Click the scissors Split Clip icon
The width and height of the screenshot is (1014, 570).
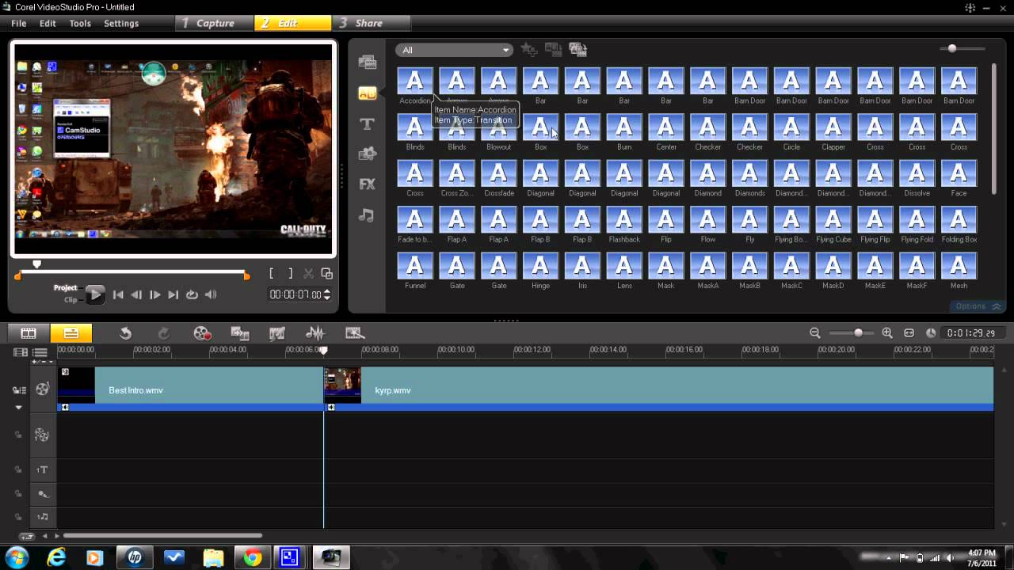pyautogui.click(x=308, y=273)
